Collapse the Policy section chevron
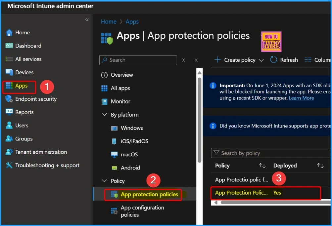Screen dimensions: 332x226 [104, 181]
